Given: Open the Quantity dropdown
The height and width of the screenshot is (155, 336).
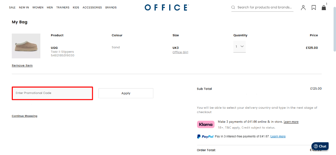Looking at the screenshot, I should point(239,46).
